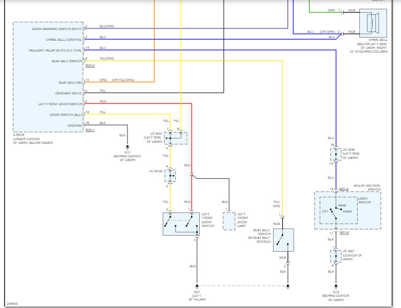This screenshot has width=401, height=308.
Task: Select the RED label at ETACM pin 8
Action: (x=103, y=101)
